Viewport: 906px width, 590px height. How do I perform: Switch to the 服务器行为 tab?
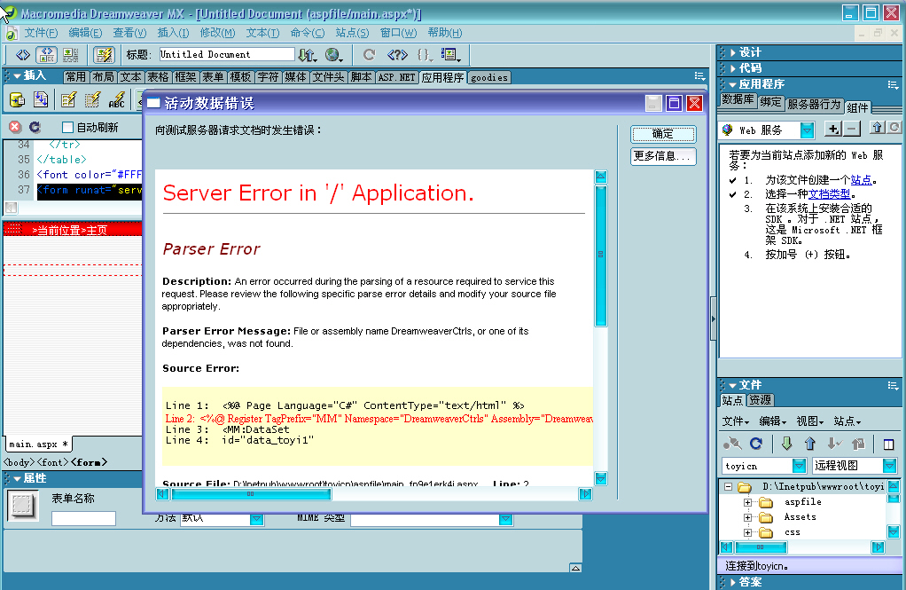(814, 105)
